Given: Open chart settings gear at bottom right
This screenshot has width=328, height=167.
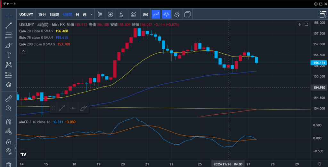Looking at the screenshot, I should point(319,164).
